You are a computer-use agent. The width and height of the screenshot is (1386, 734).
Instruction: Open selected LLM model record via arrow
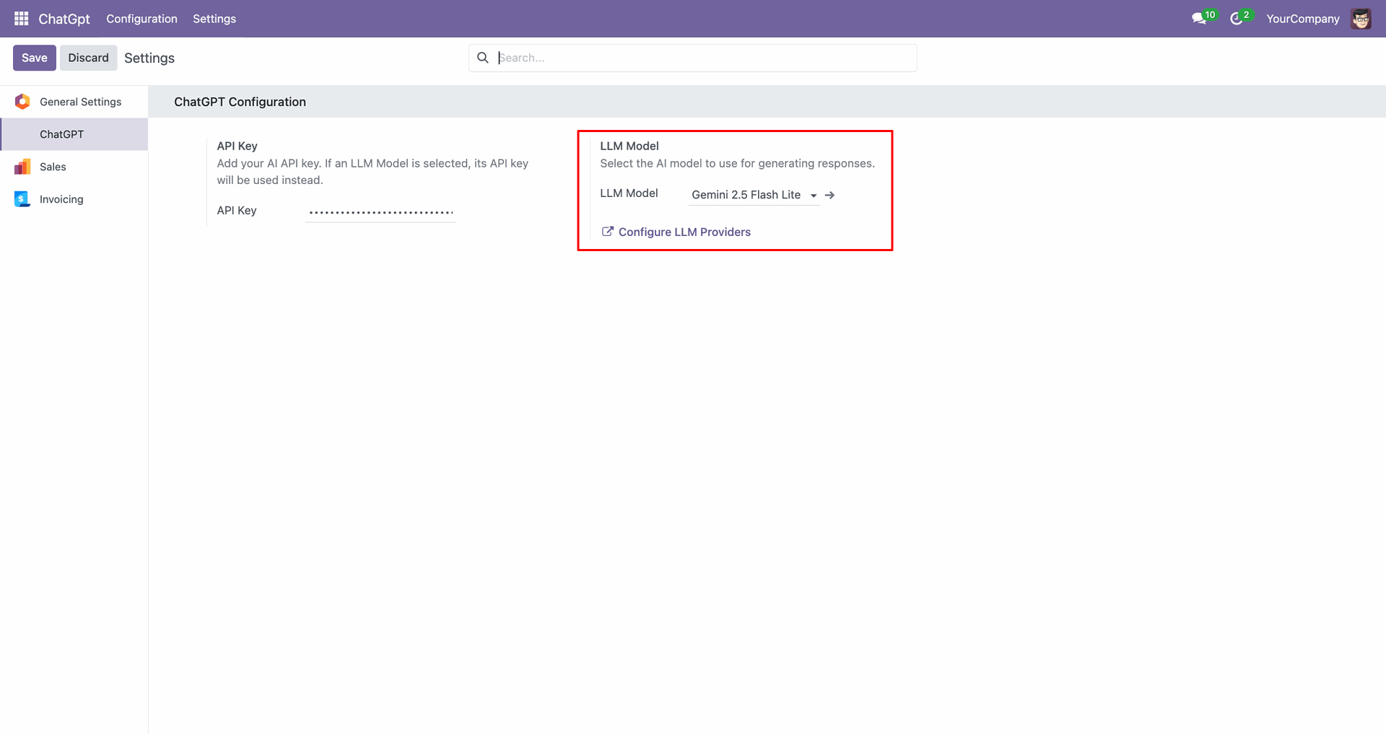pyautogui.click(x=829, y=195)
